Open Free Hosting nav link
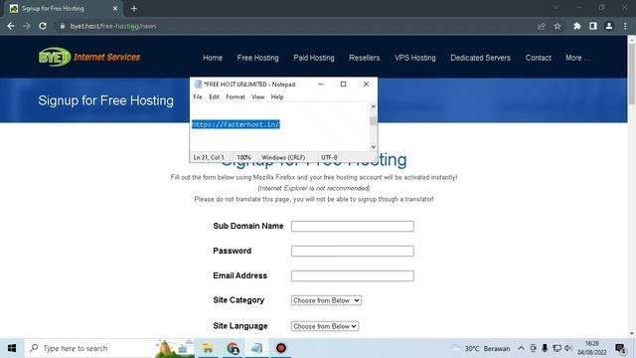The image size is (636, 358). [258, 58]
